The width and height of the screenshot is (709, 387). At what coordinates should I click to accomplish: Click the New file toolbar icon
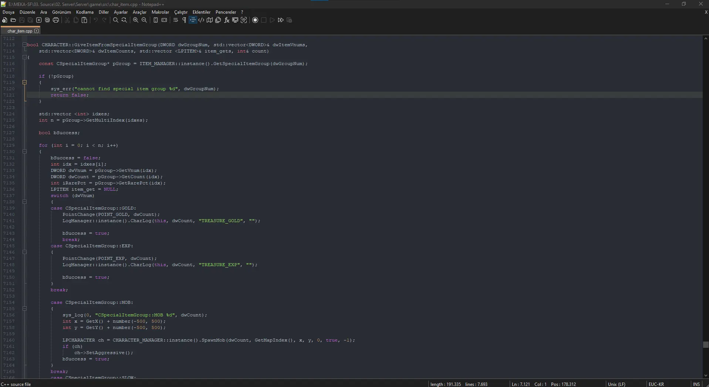pyautogui.click(x=5, y=20)
